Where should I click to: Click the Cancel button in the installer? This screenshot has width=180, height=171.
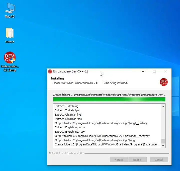point(159,160)
